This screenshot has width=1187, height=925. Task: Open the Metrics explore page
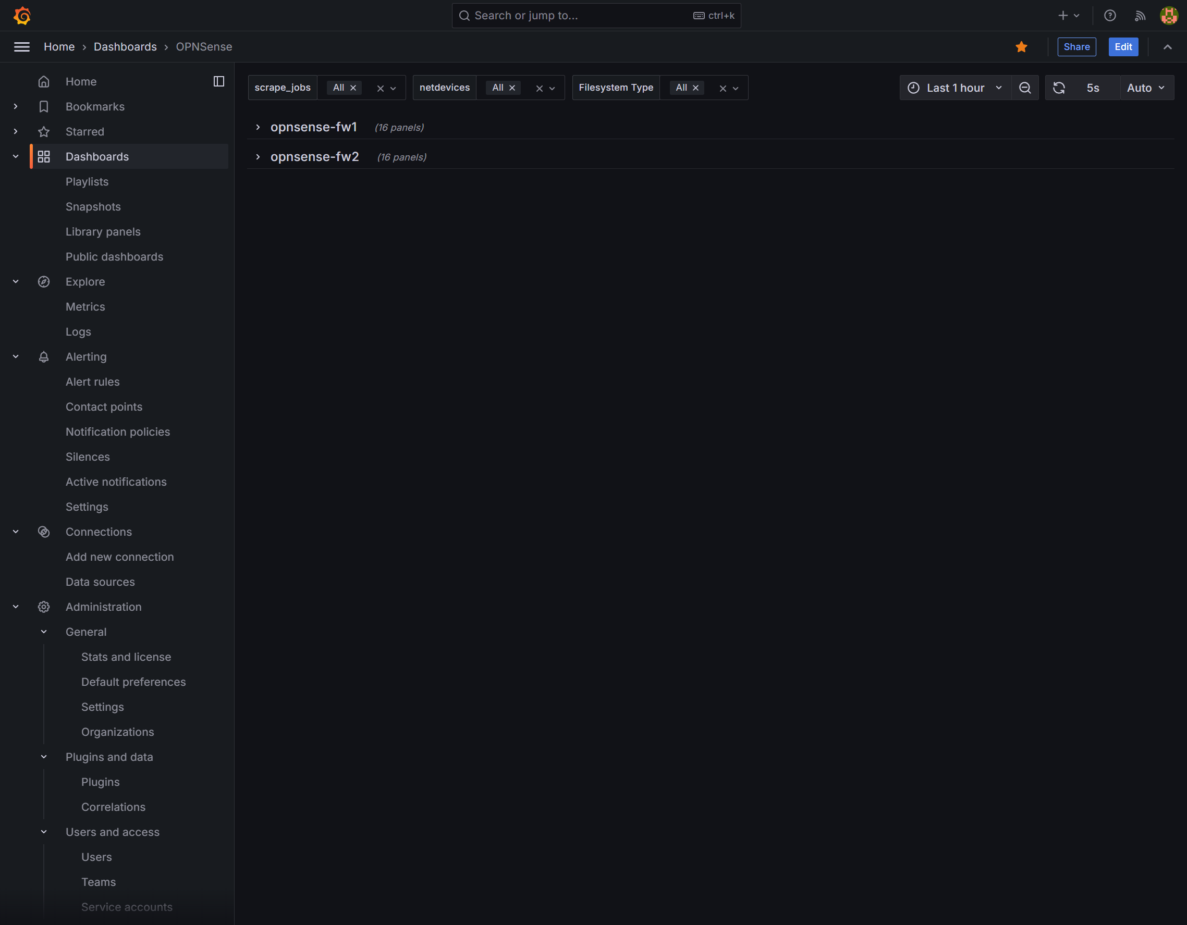[x=85, y=307]
